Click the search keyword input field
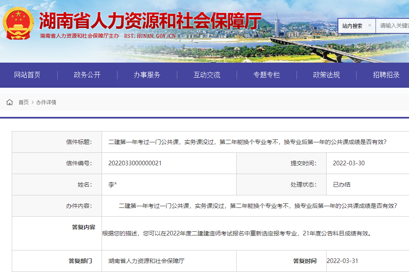This screenshot has height=273, width=409. pos(393,26)
